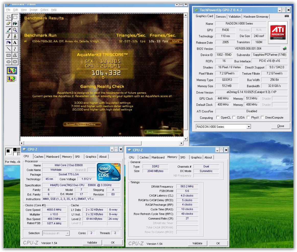Image resolution: width=297 pixels, height=252 pixels.
Task: Select the Text tool (letter A)
Action: [x=15, y=43]
